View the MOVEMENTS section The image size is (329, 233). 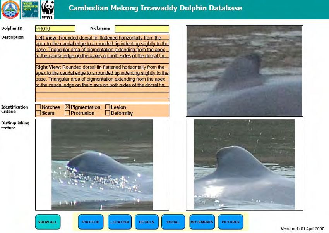point(202,222)
